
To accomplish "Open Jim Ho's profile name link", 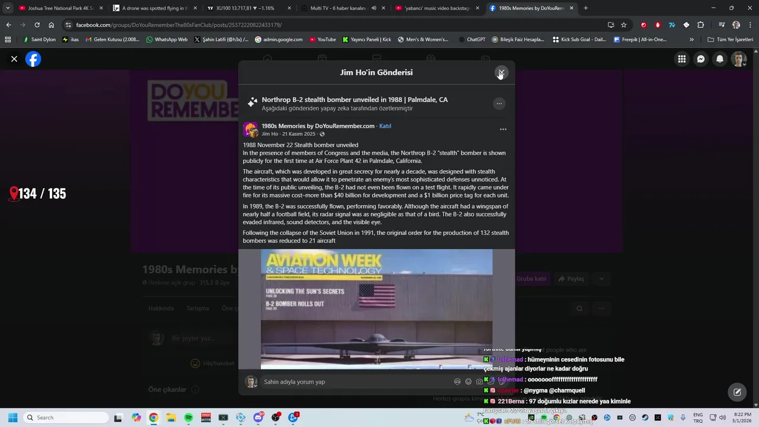I will (270, 134).
